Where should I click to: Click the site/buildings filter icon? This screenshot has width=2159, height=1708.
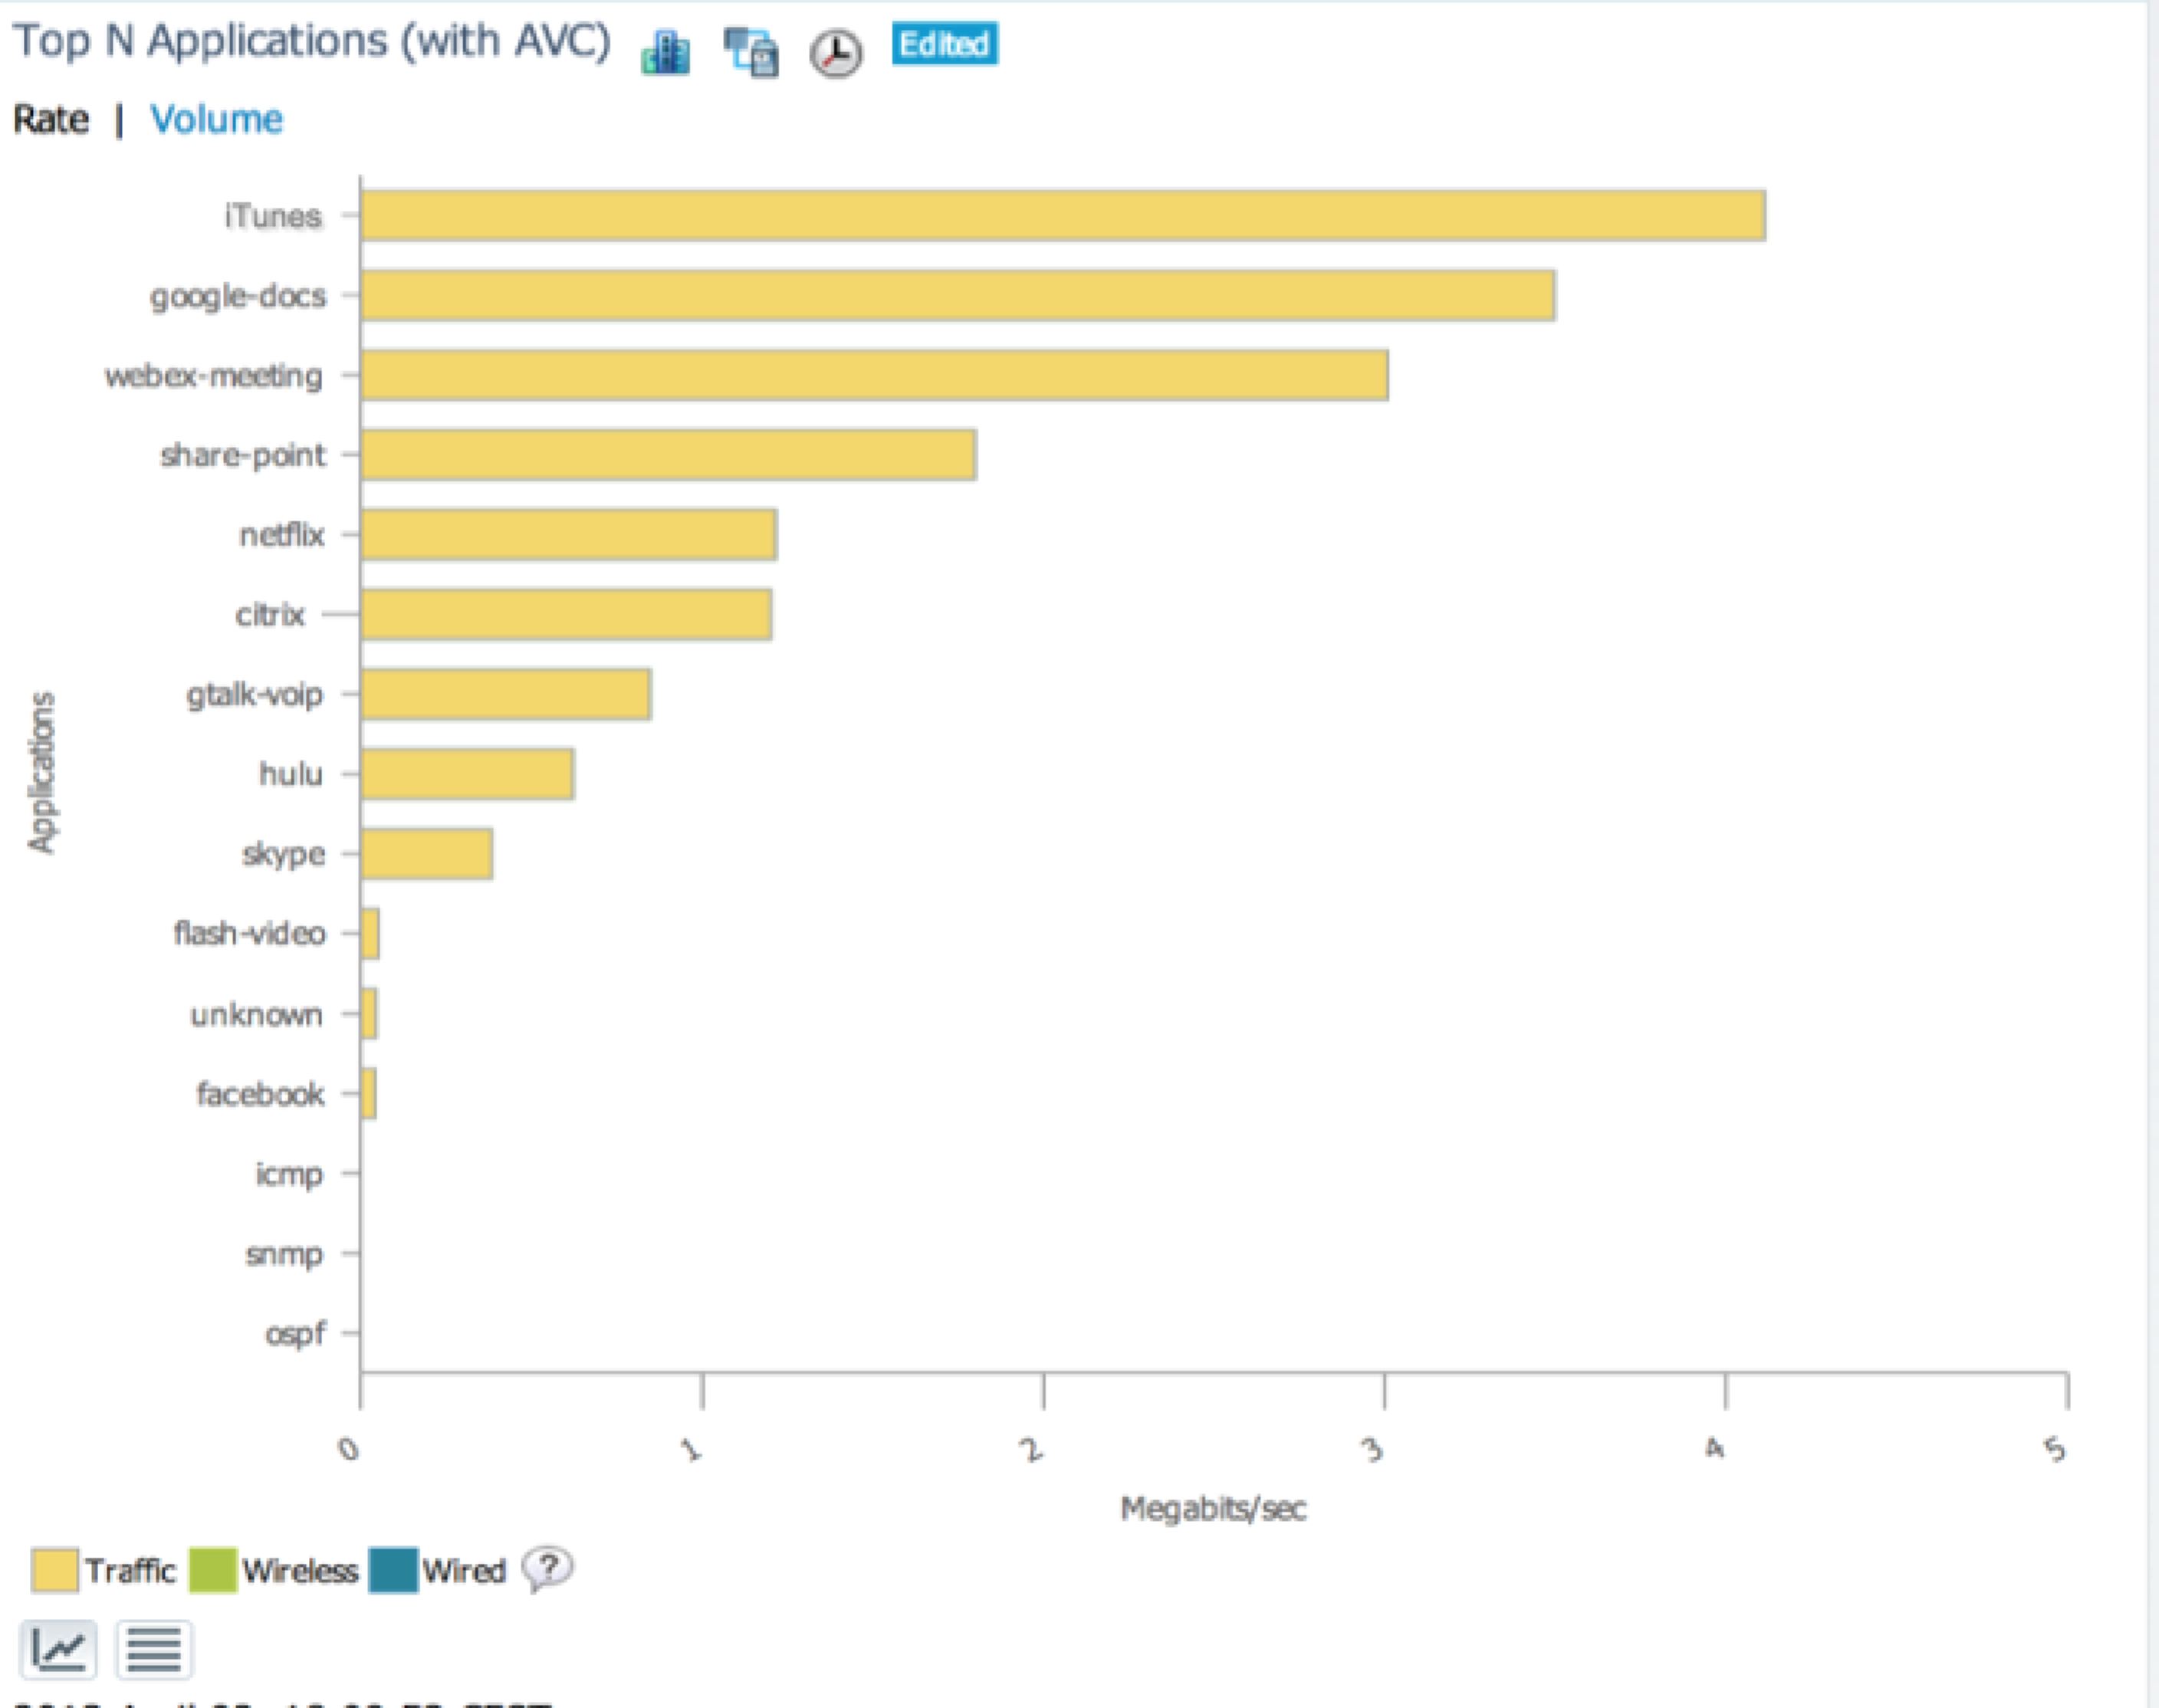tap(665, 52)
